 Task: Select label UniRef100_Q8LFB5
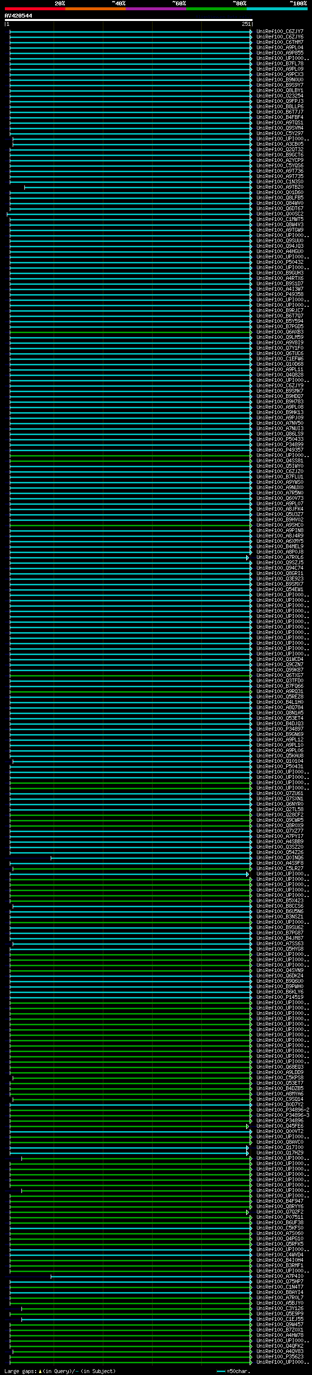[280, 198]
